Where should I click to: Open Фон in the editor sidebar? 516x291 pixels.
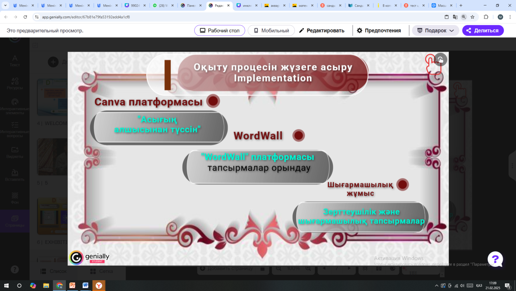click(x=15, y=198)
